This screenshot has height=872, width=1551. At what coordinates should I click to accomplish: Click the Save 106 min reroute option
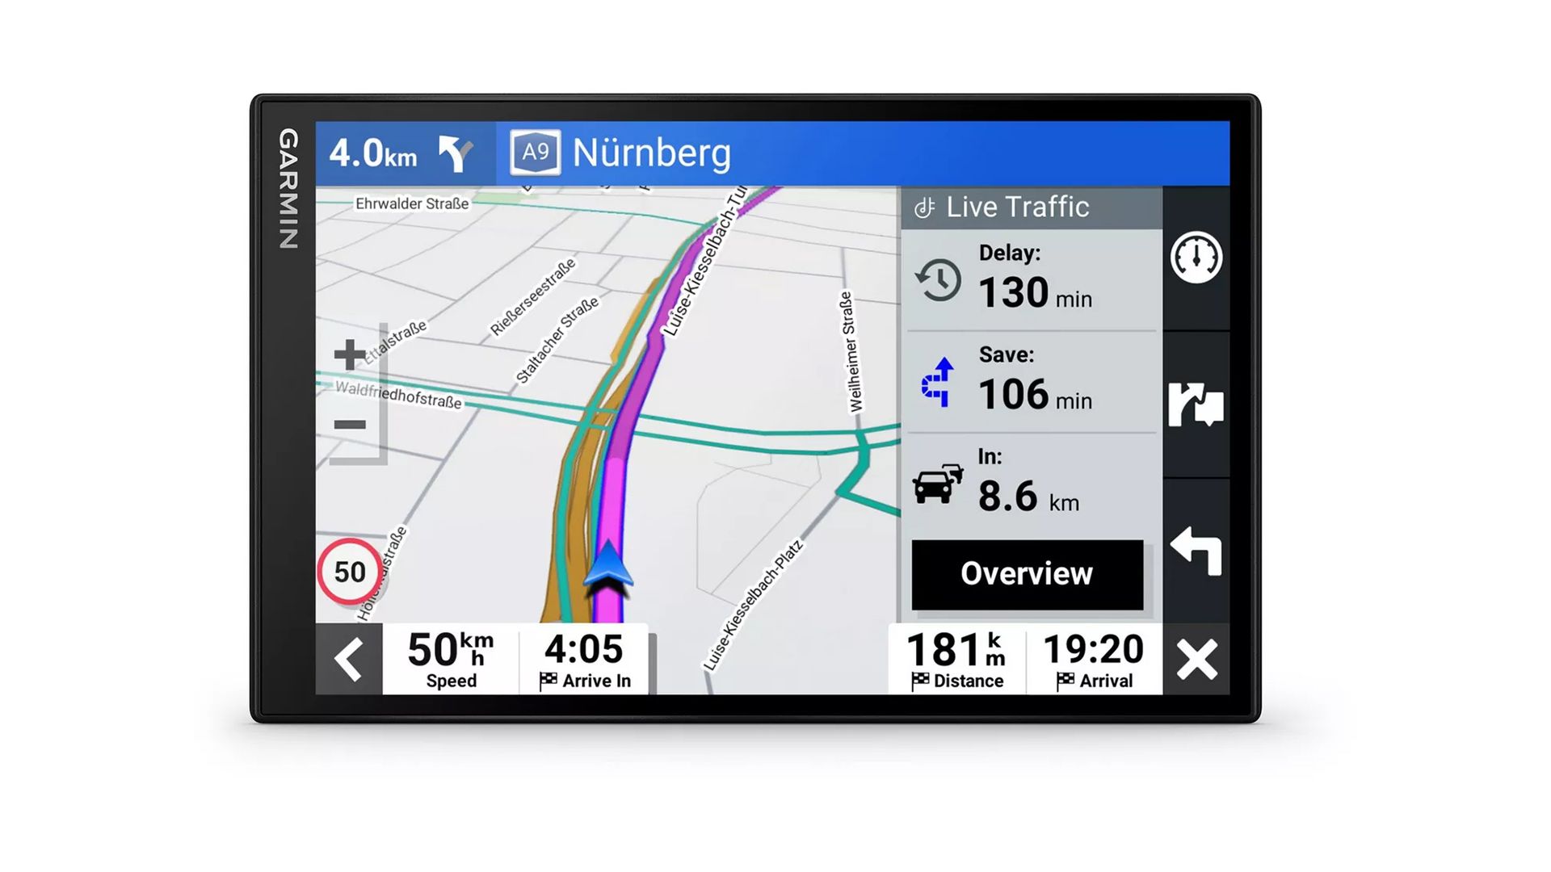[x=1025, y=380]
